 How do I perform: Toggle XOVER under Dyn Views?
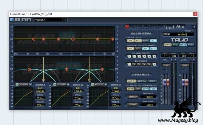click(x=146, y=89)
